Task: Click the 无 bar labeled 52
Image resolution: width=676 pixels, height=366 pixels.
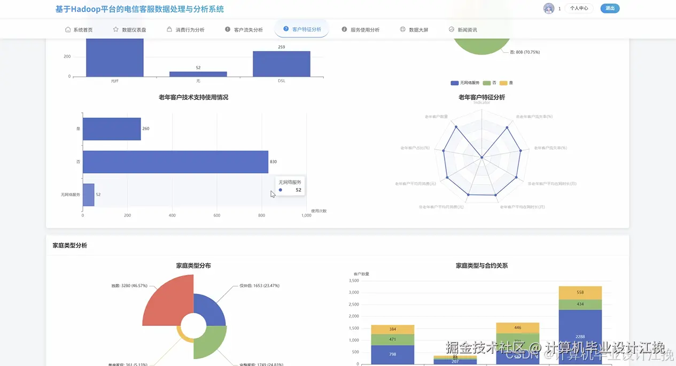Action: (198, 74)
